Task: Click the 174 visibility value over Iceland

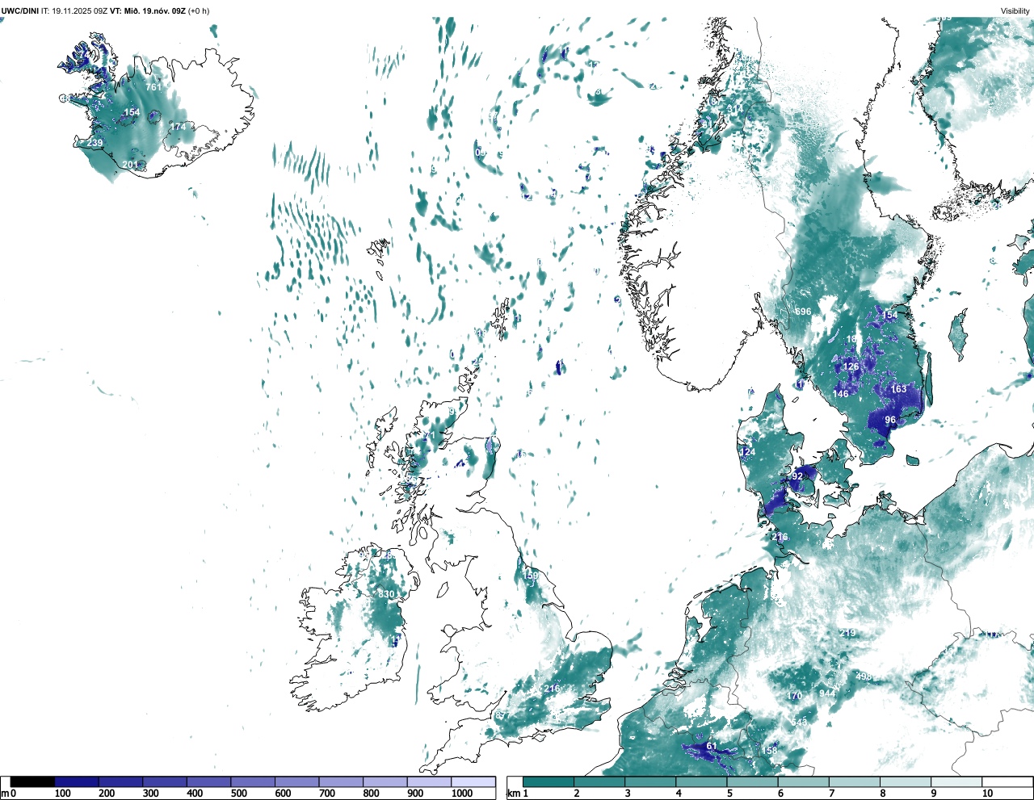Action: point(178,127)
